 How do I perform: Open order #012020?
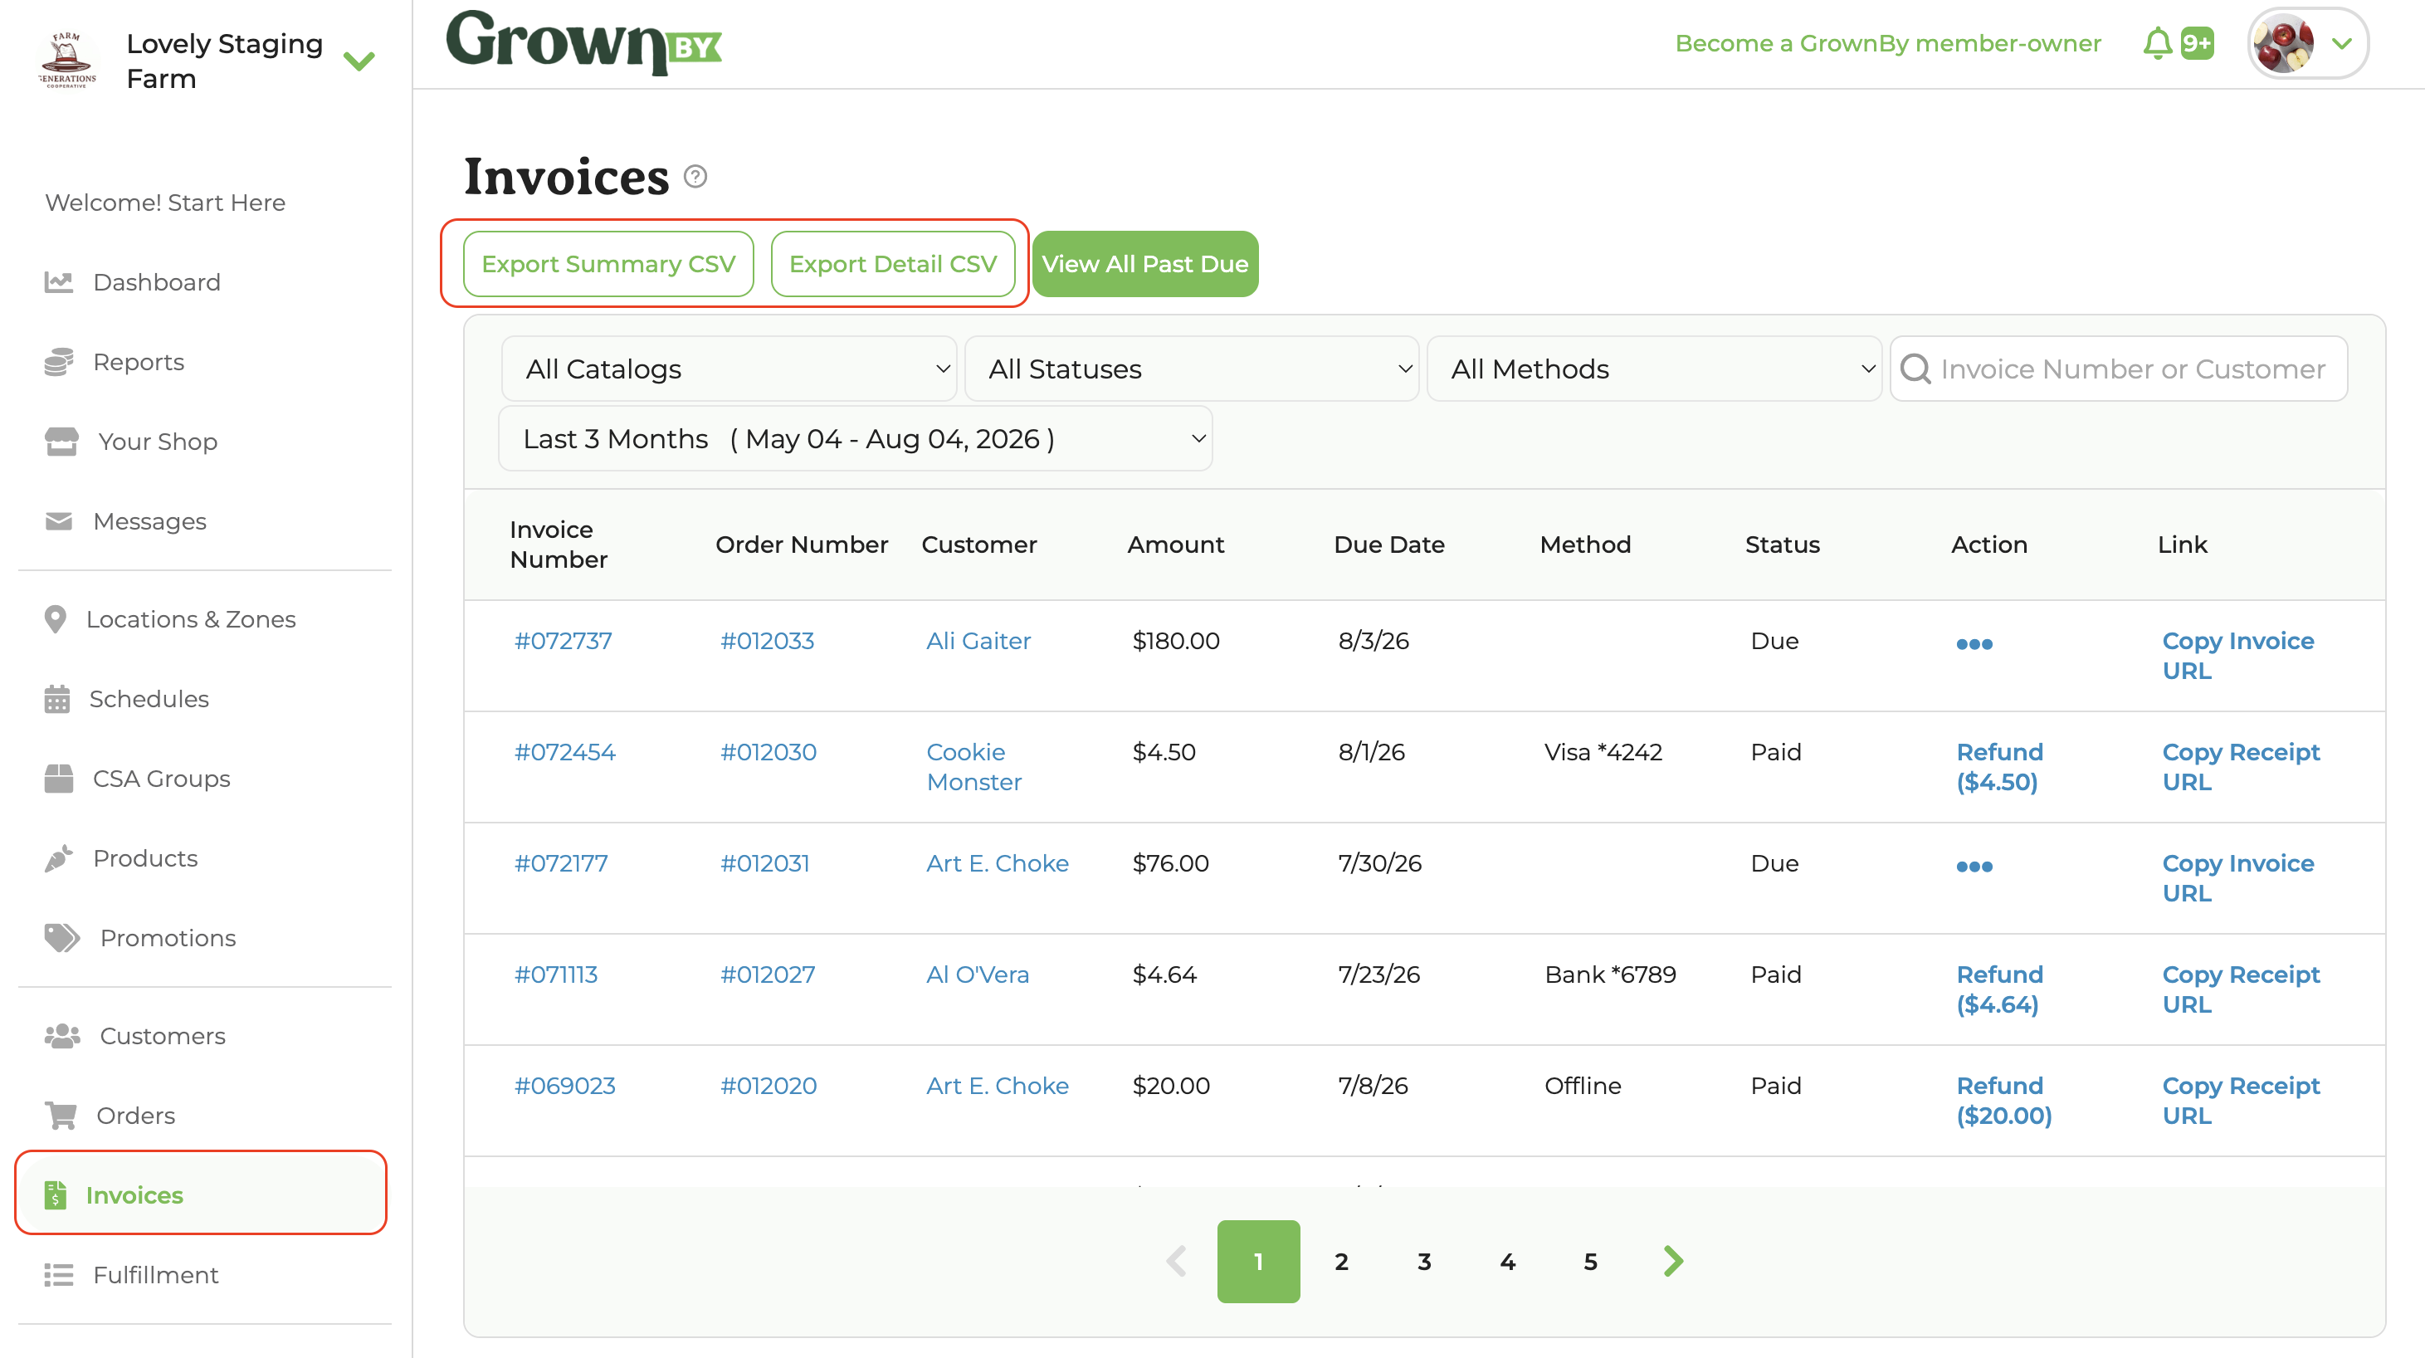pyautogui.click(x=768, y=1085)
